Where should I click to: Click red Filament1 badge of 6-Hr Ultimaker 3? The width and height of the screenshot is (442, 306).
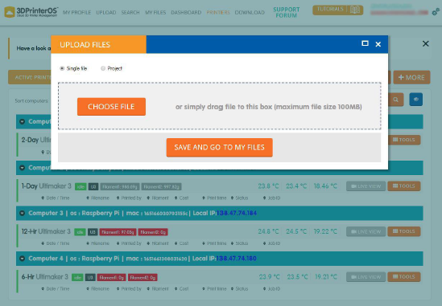click(112, 278)
